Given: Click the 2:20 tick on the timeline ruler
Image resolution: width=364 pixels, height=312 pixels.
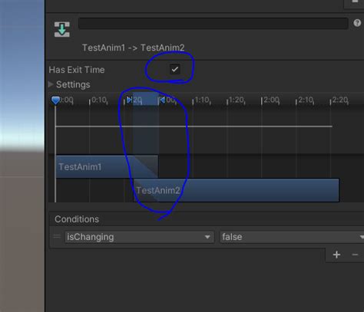Looking at the screenshot, I should (x=339, y=100).
